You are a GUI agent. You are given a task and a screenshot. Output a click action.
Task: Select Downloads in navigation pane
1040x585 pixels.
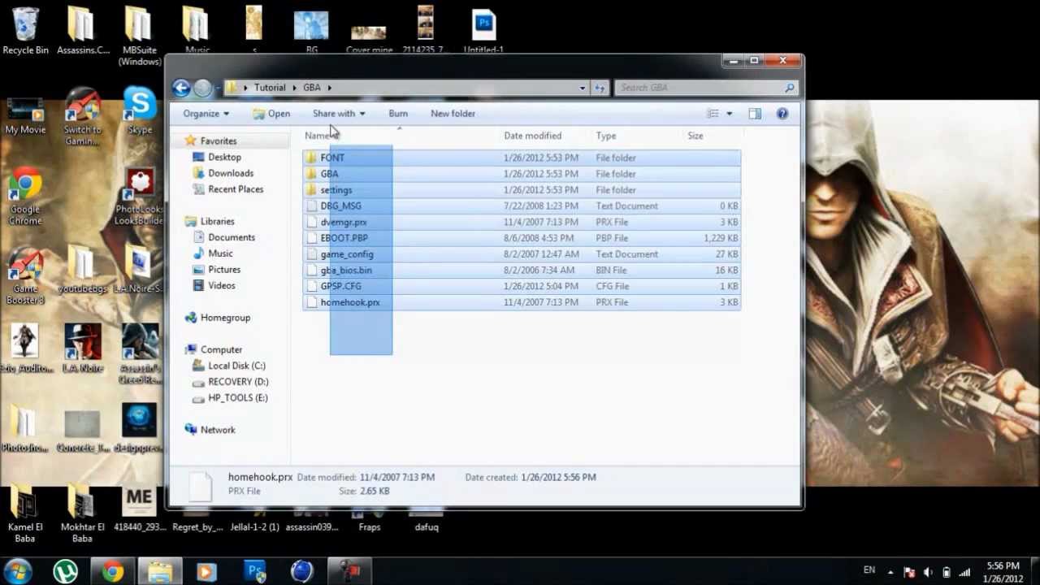[x=231, y=173]
